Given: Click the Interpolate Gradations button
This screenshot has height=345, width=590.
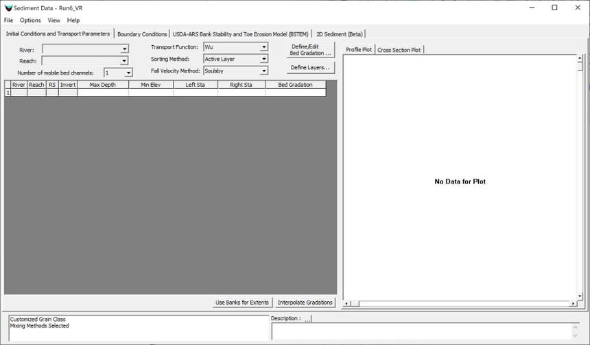Looking at the screenshot, I should (305, 302).
